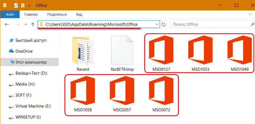255x124 pixels.
Task: Open the Файл menu tab
Action: click(10, 14)
